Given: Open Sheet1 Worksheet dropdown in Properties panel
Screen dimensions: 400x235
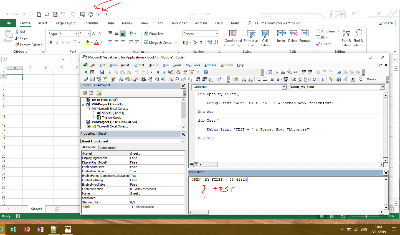Looking at the screenshot, I should pyautogui.click(x=183, y=141).
